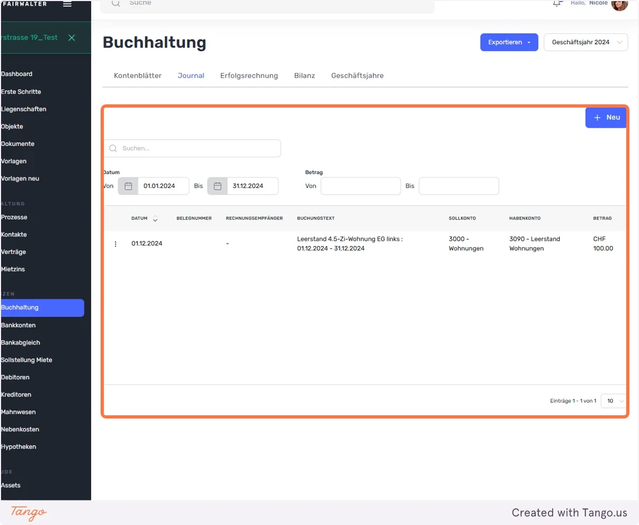Click the 01.12.2024 date cell
The width and height of the screenshot is (639, 525).
(147, 244)
